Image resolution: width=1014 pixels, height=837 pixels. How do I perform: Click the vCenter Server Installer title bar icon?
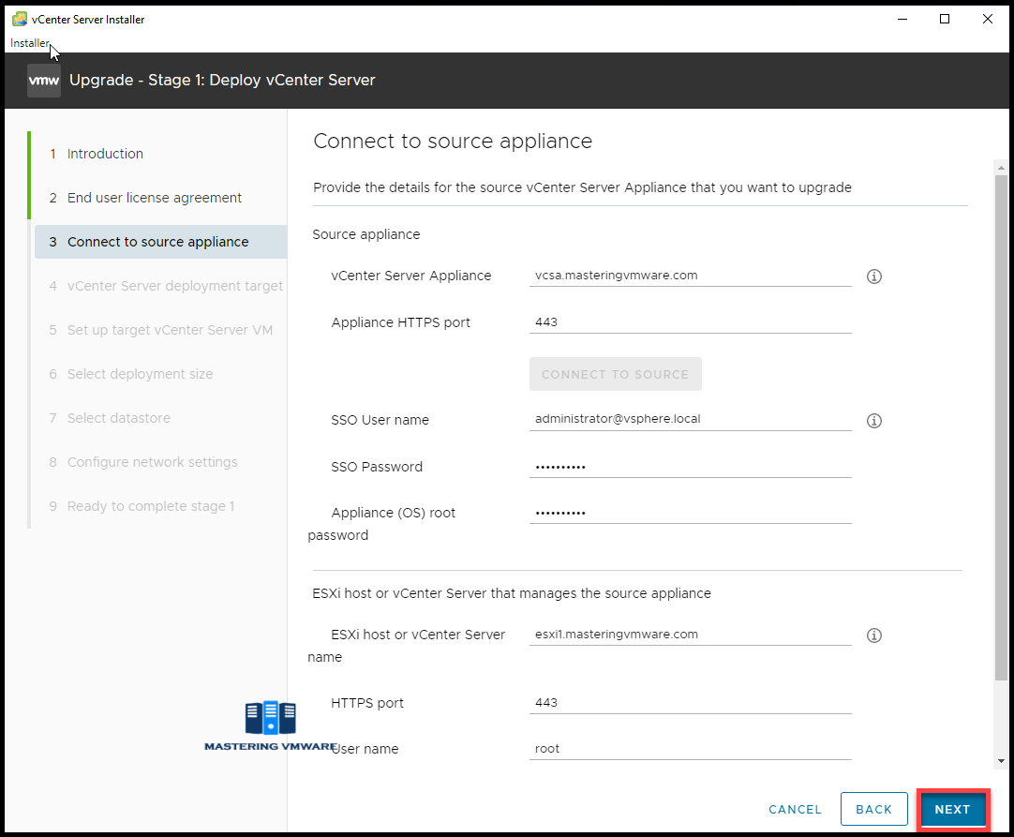coord(20,19)
